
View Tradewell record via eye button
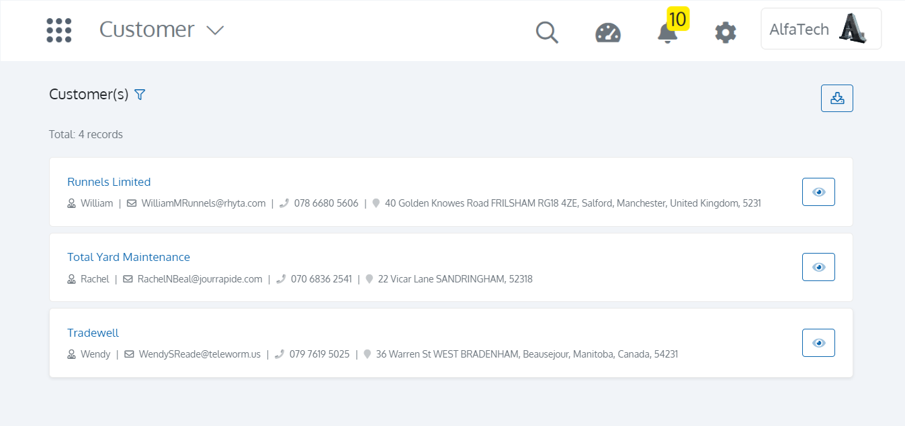click(819, 343)
